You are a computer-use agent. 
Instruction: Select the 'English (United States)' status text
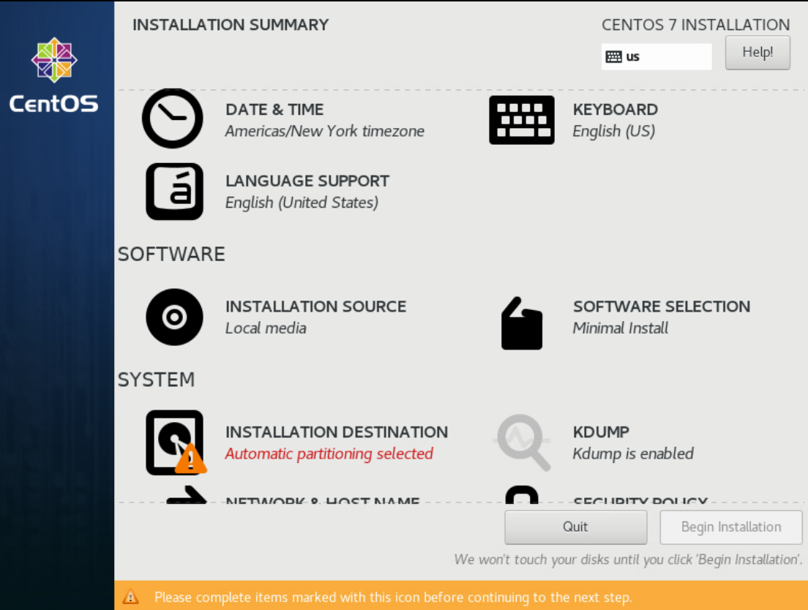pos(302,203)
